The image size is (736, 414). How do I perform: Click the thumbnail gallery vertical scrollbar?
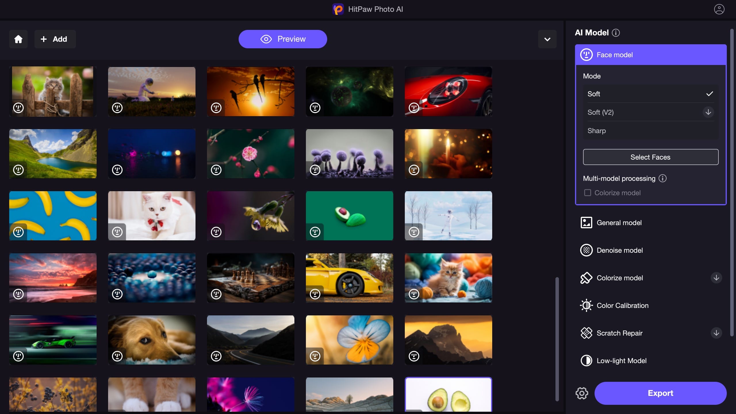557,339
